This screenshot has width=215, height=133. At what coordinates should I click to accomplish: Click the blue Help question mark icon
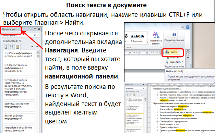tap(188, 27)
